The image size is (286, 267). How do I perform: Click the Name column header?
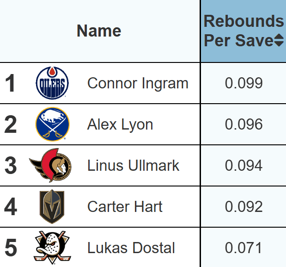coord(99,31)
